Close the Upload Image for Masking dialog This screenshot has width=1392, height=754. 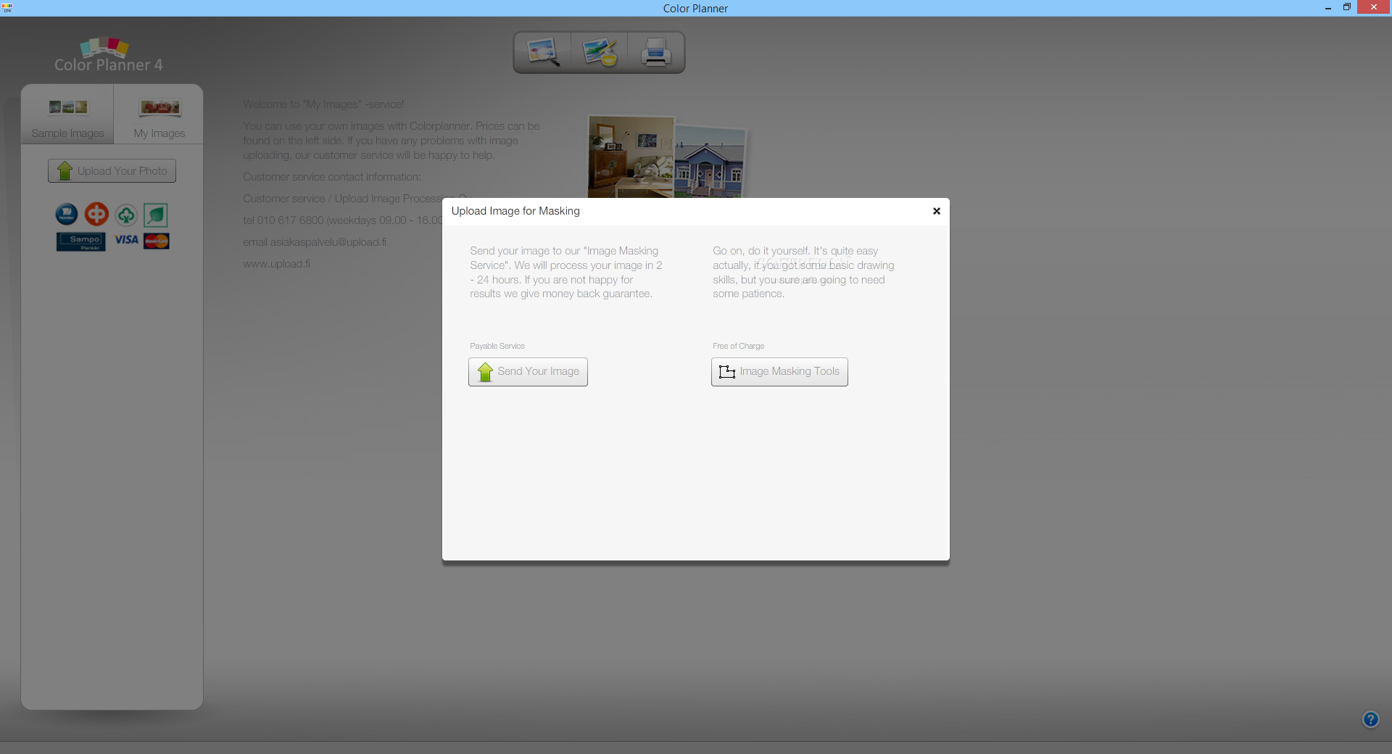tap(936, 211)
